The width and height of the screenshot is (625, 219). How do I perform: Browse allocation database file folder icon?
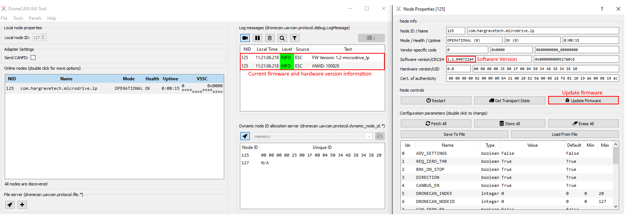point(380,136)
